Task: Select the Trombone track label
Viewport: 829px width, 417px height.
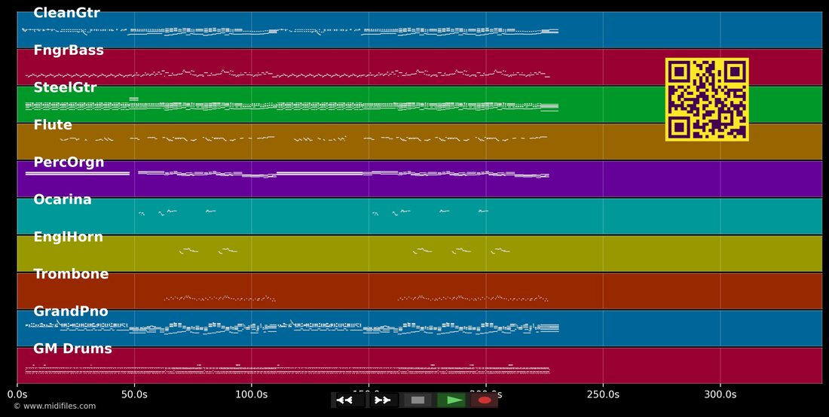Action: (71, 274)
